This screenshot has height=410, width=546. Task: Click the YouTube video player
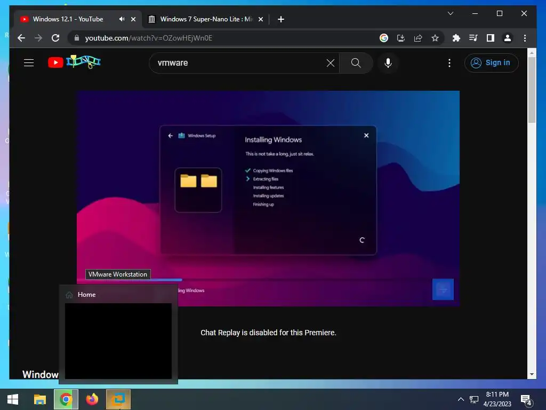(268, 198)
